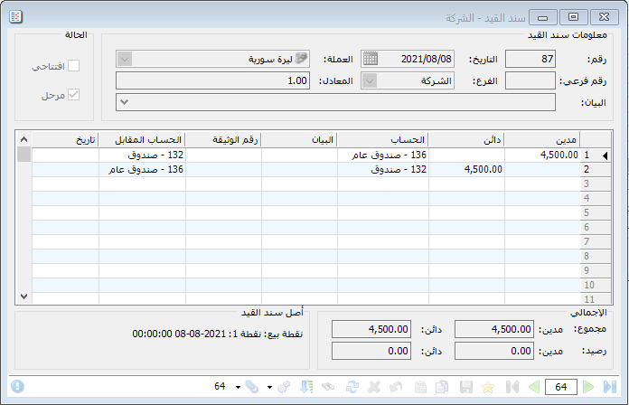The height and width of the screenshot is (405, 629).
Task: Click the الحساب column header
Action: click(383, 140)
